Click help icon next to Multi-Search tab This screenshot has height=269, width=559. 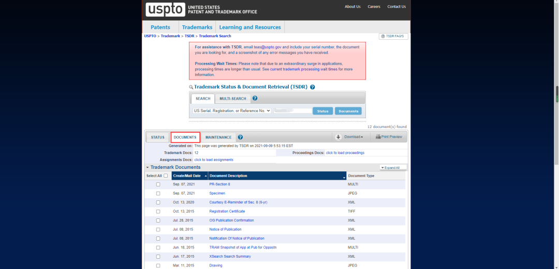click(255, 98)
